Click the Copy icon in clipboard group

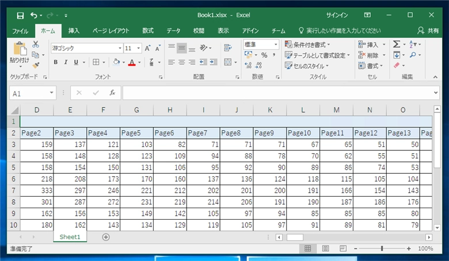pyautogui.click(x=36, y=54)
